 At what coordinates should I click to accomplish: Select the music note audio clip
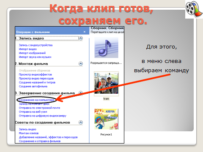pos(106,48)
